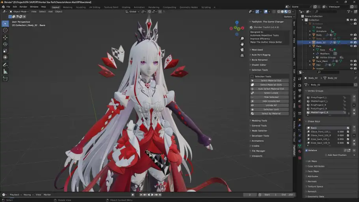Open the Tool properties tab icon
The image size is (359, 202).
(x=300, y=79)
